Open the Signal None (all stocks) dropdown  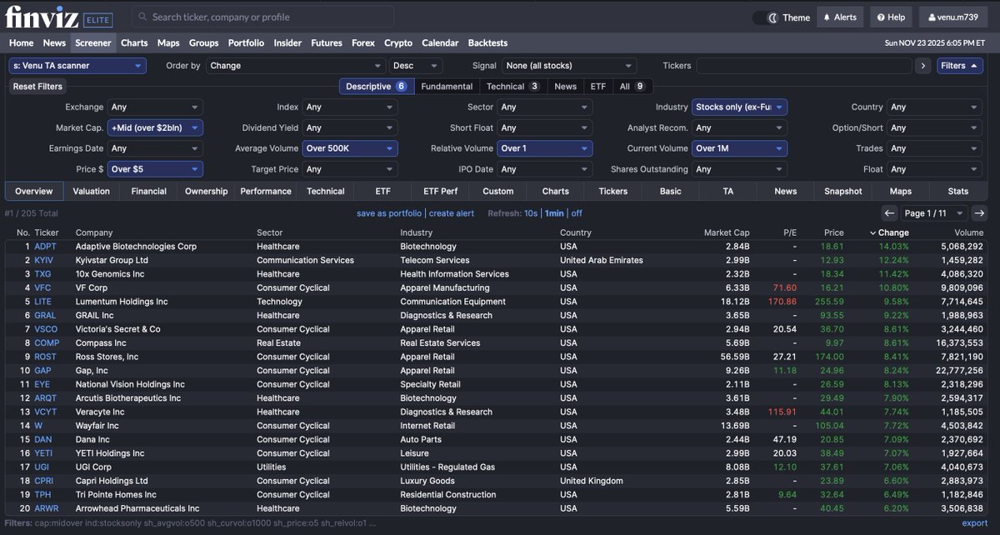(x=569, y=66)
